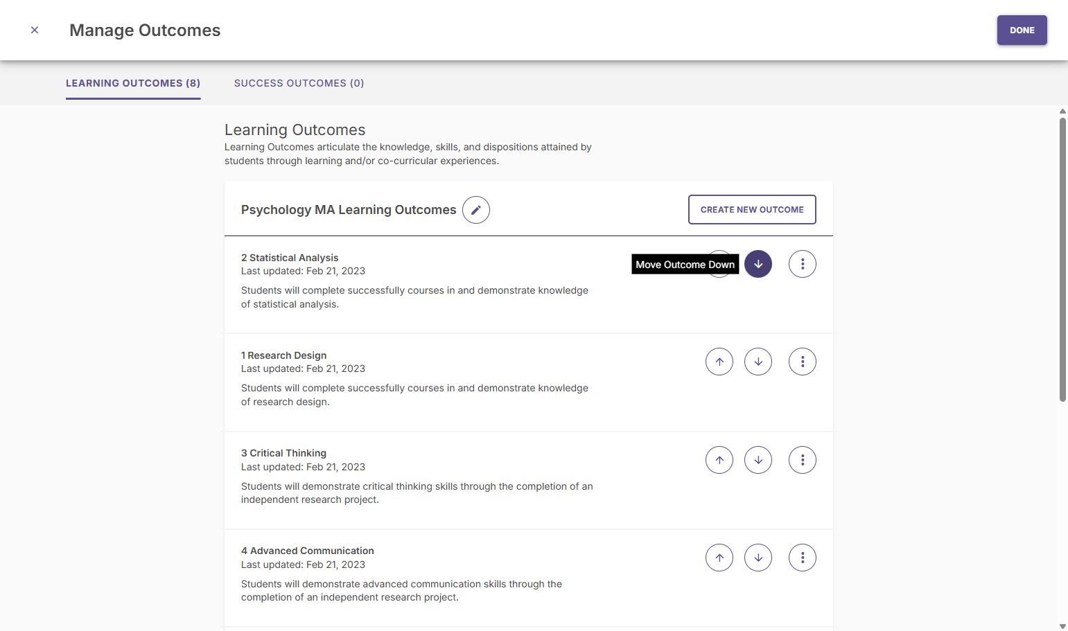Move Advanced Communication outcome up

(x=719, y=558)
